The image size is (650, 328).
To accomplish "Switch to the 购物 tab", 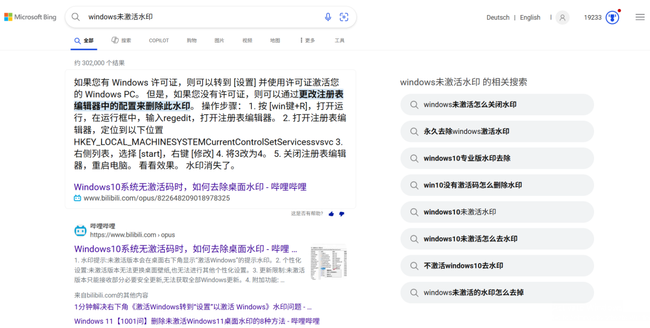I will [191, 40].
